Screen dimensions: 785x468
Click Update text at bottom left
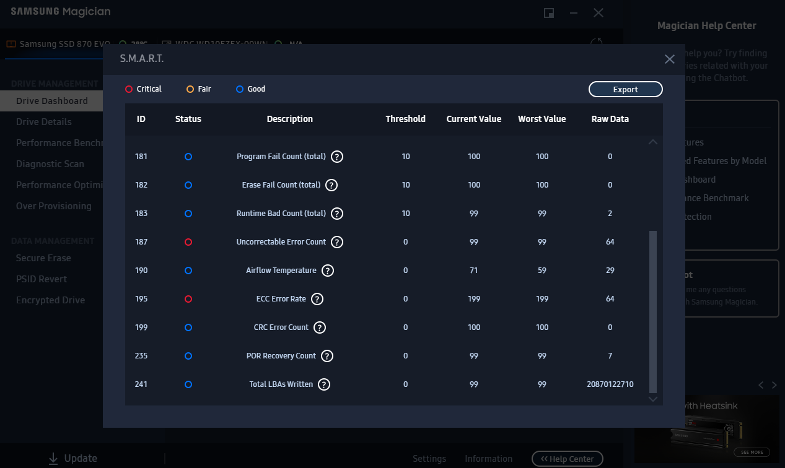pos(81,459)
